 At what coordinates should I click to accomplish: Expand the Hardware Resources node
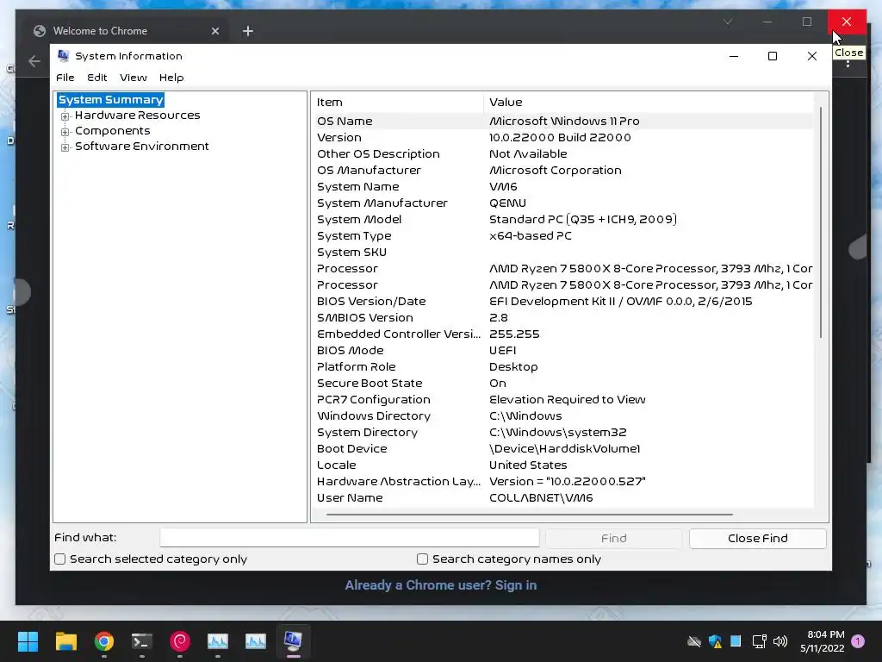pos(65,116)
